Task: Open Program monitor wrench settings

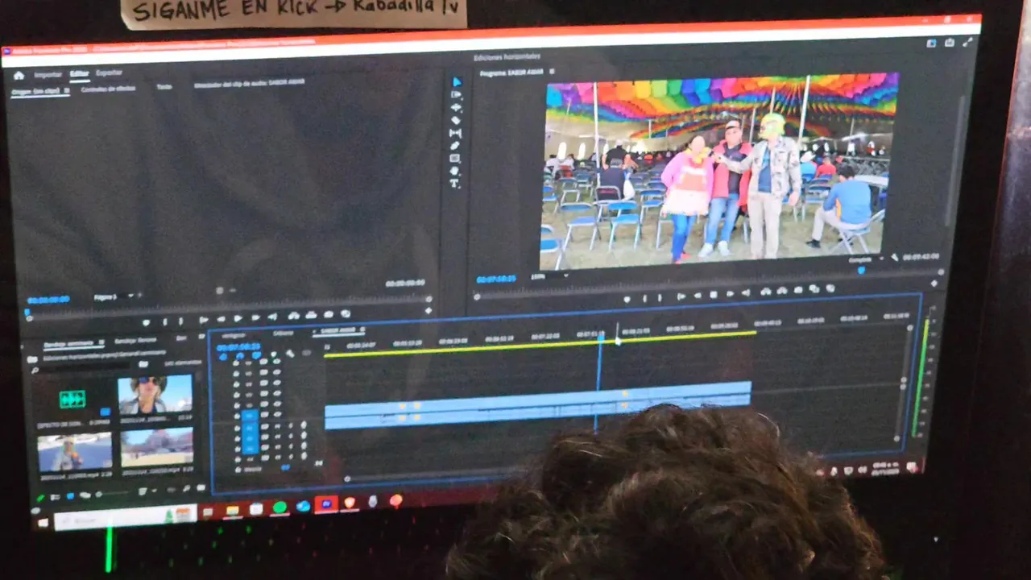Action: click(x=895, y=258)
